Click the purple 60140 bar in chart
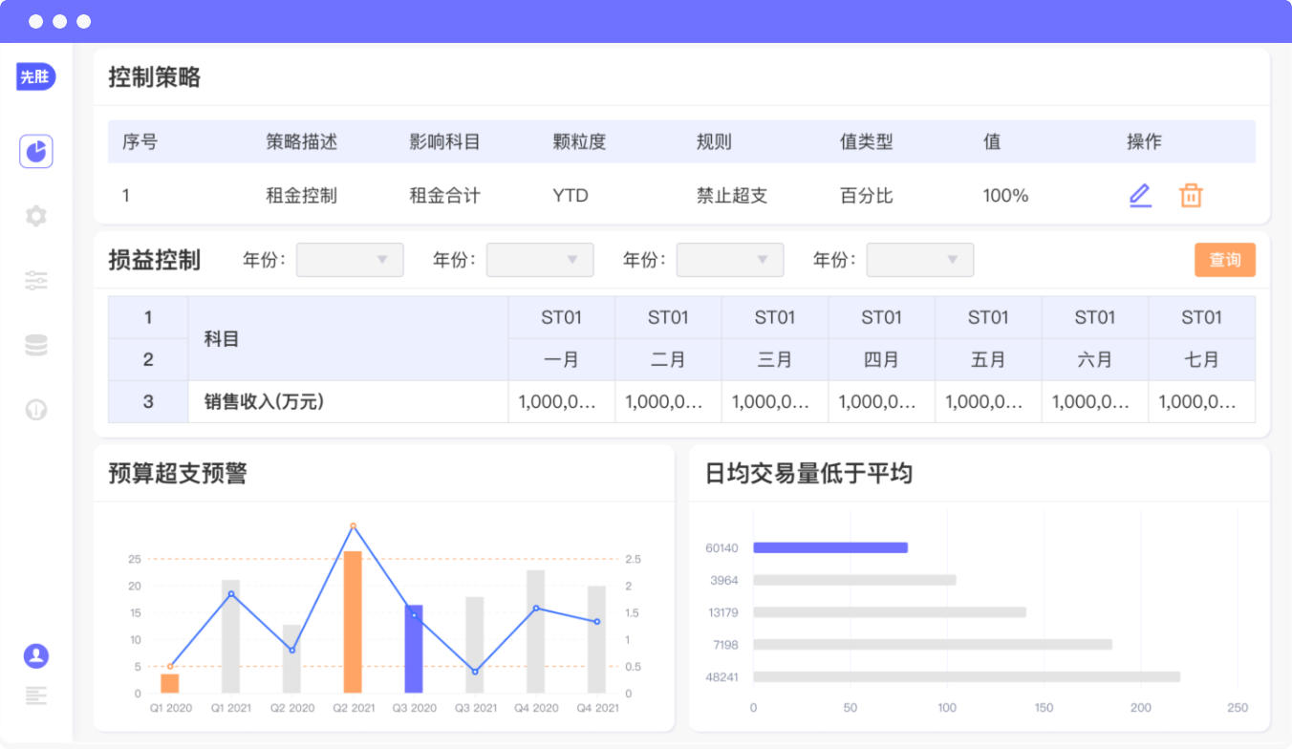Screen dimensions: 1292x749 tap(829, 548)
